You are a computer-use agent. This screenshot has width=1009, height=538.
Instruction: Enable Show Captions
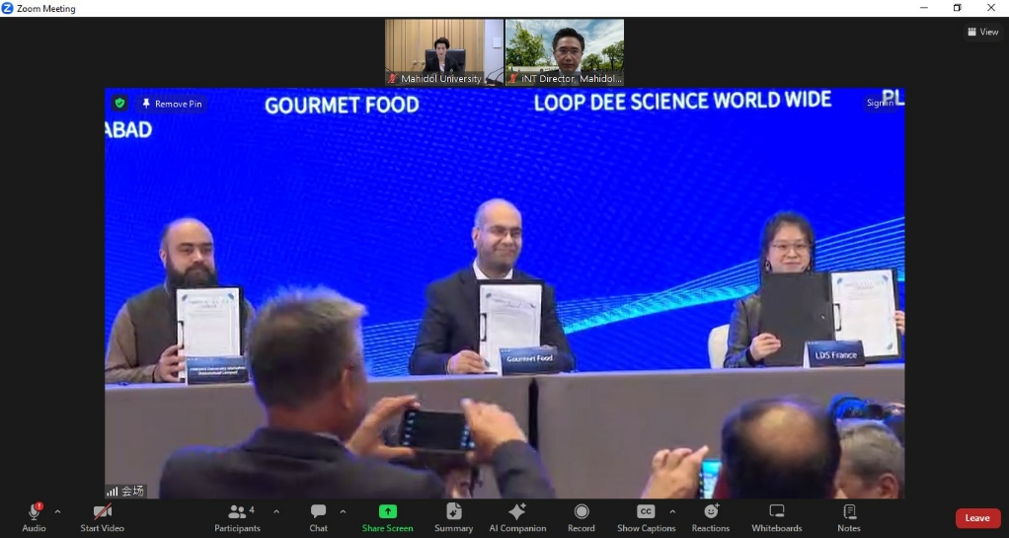(x=646, y=517)
